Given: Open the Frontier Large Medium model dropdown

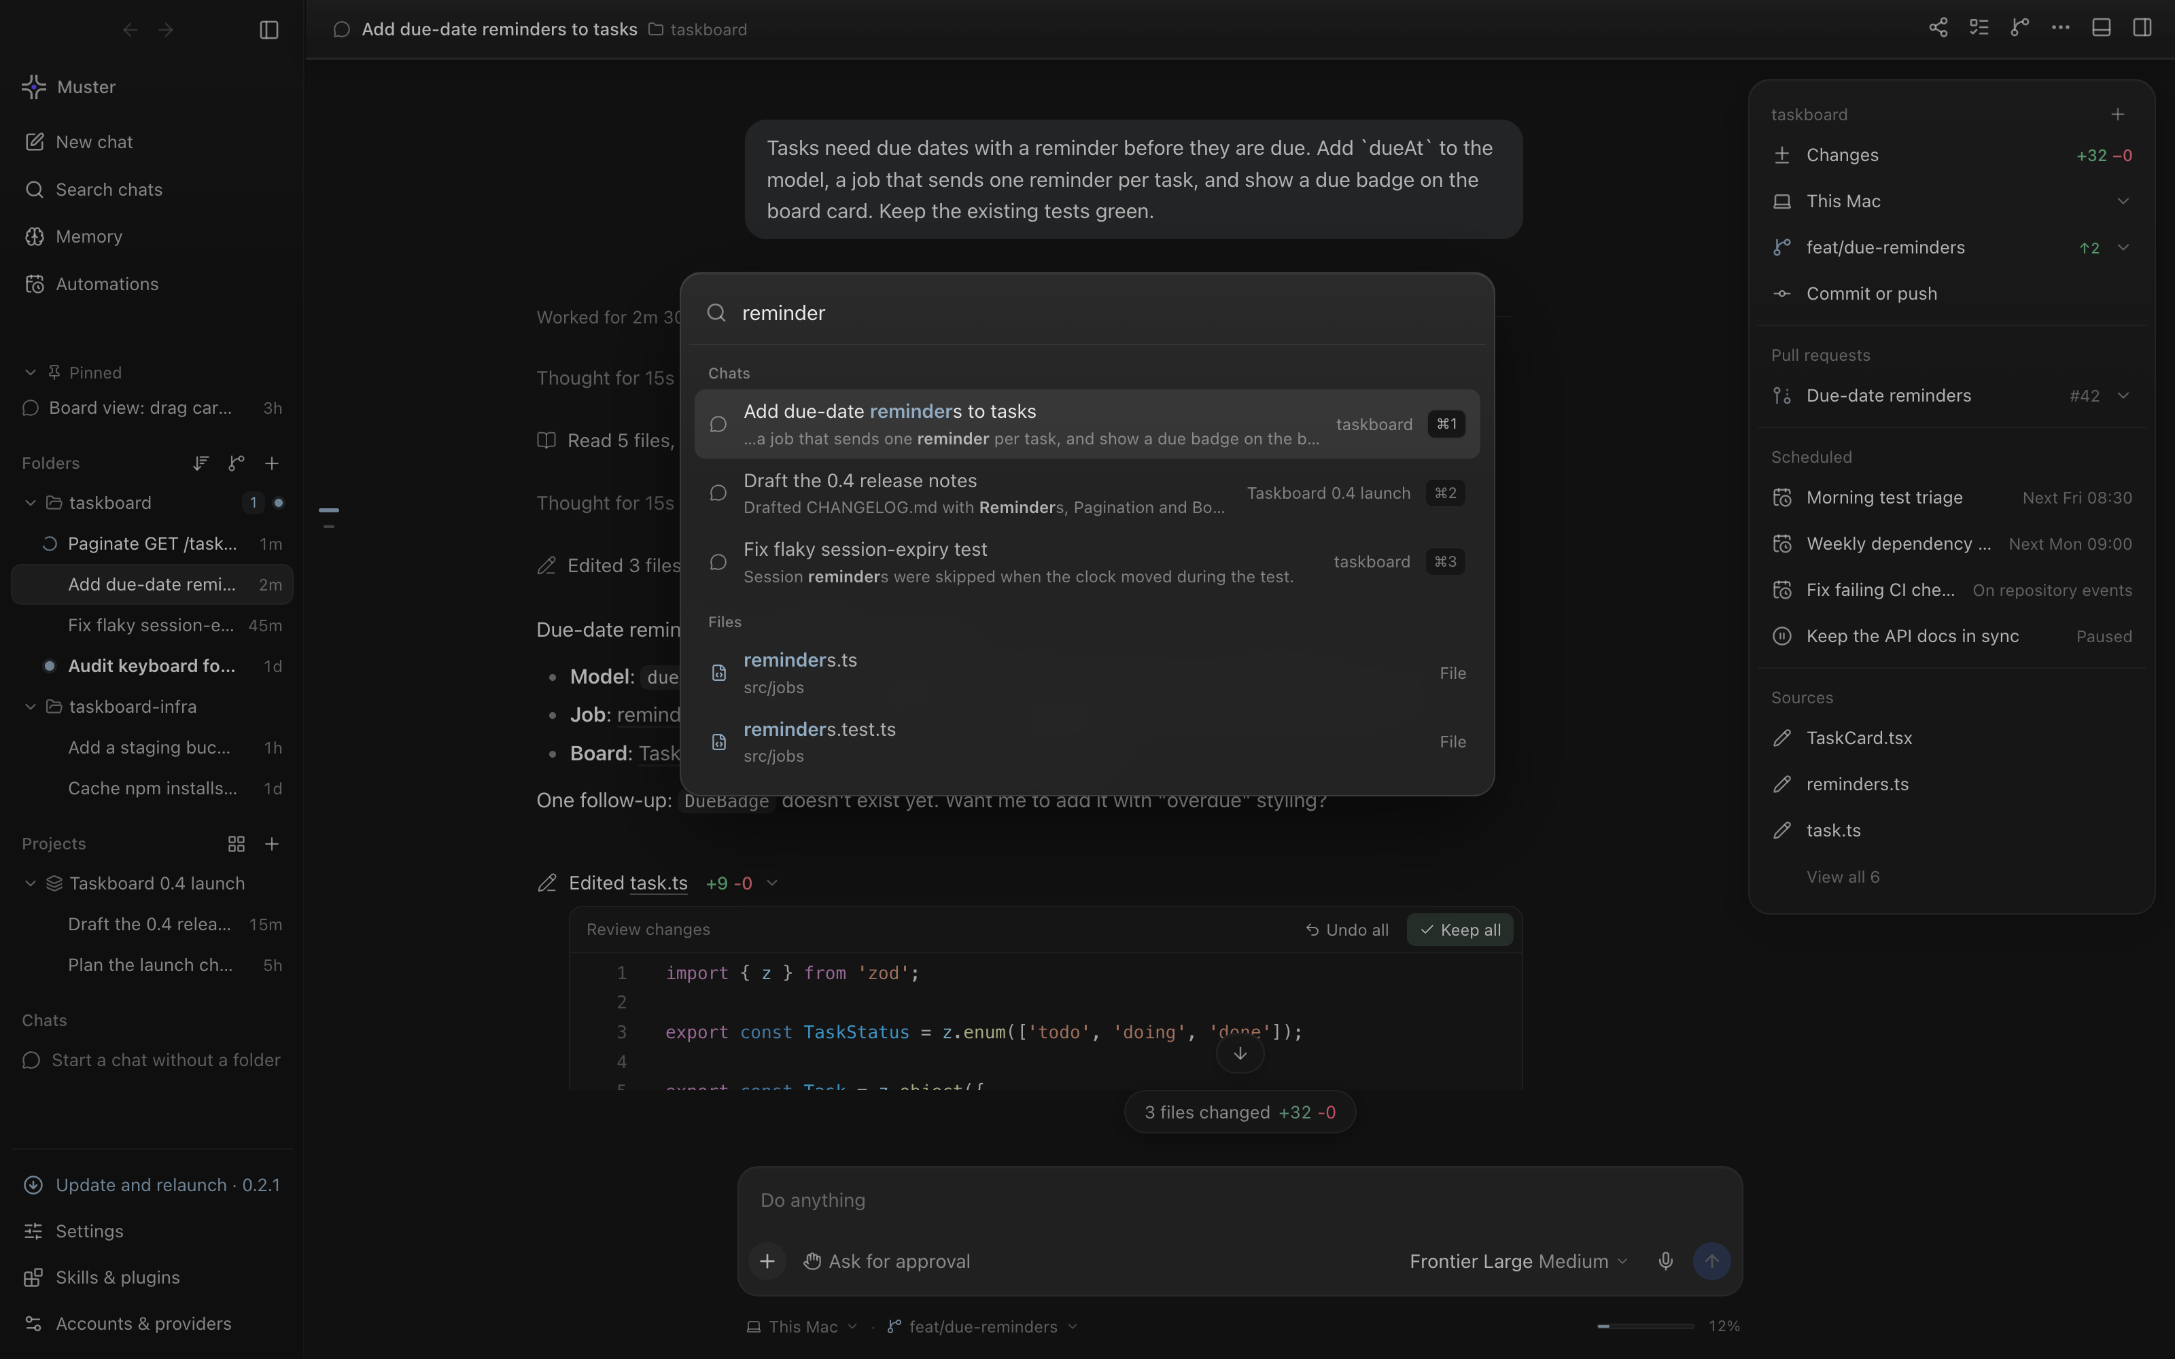Looking at the screenshot, I should click(x=1518, y=1261).
